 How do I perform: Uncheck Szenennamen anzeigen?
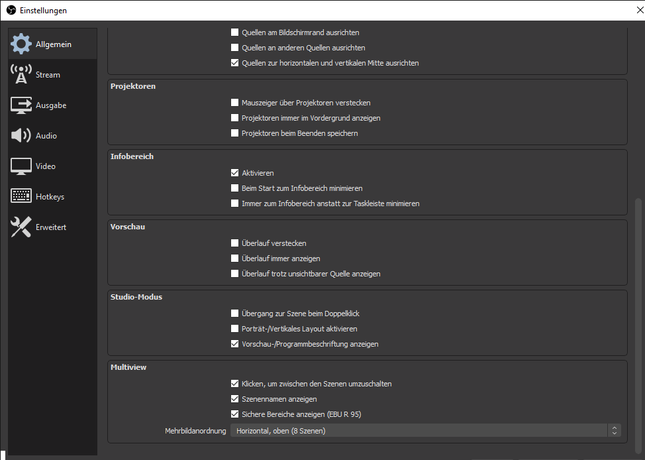pyautogui.click(x=234, y=399)
